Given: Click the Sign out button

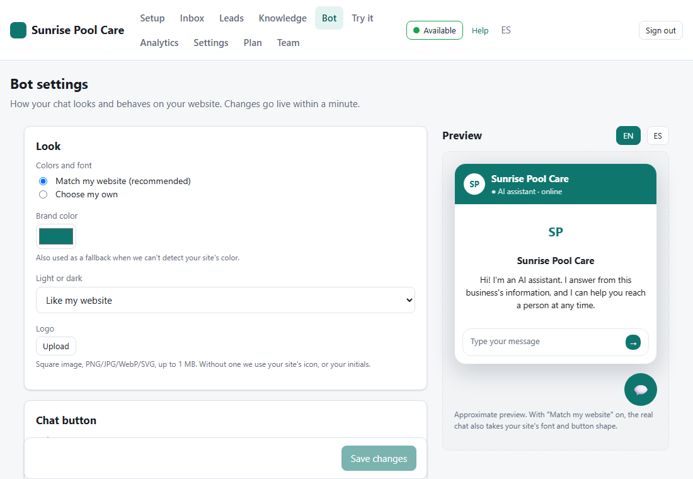Looking at the screenshot, I should click(660, 30).
